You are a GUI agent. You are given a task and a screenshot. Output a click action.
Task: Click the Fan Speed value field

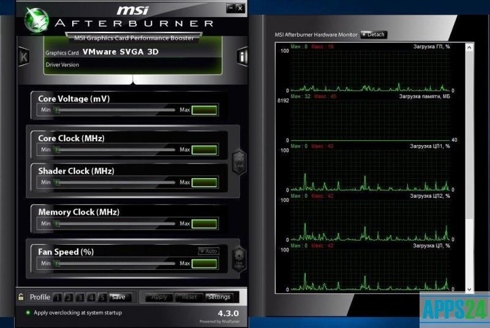(205, 263)
